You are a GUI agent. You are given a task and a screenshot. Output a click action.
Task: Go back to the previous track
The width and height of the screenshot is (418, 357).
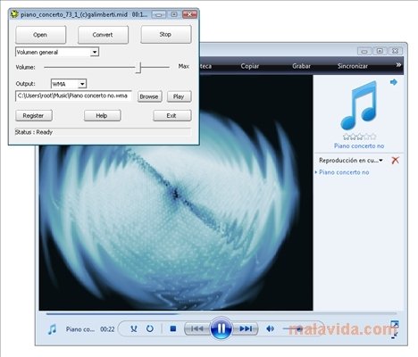(196, 328)
